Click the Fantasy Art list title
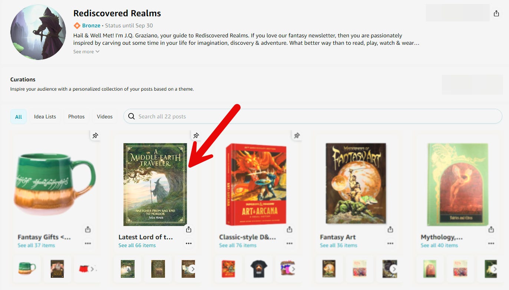 pos(338,237)
